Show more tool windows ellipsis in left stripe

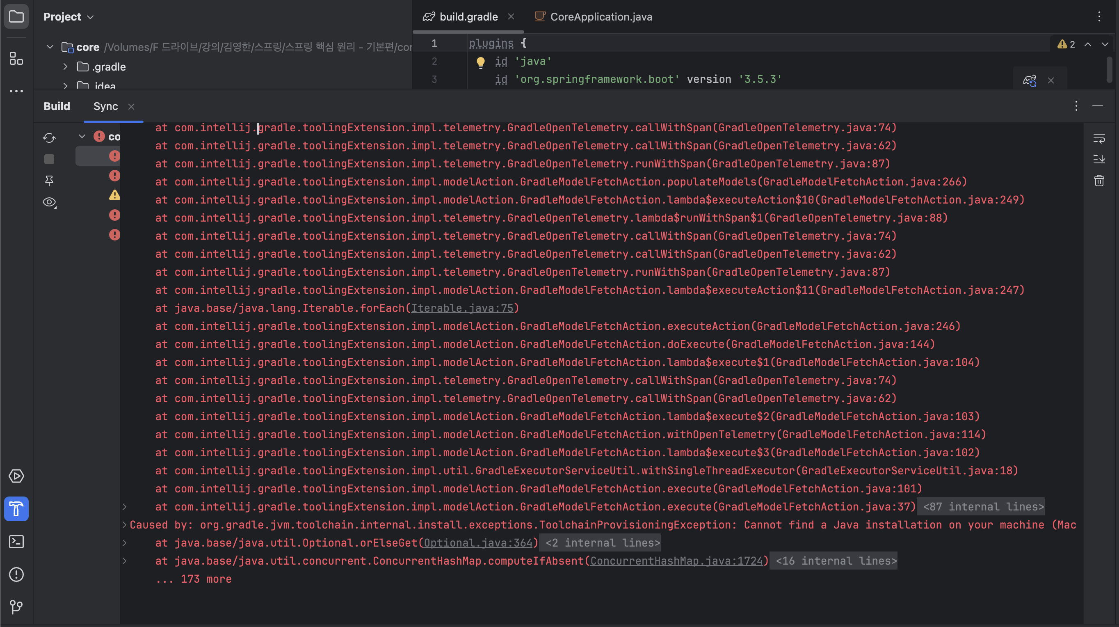[x=16, y=91]
